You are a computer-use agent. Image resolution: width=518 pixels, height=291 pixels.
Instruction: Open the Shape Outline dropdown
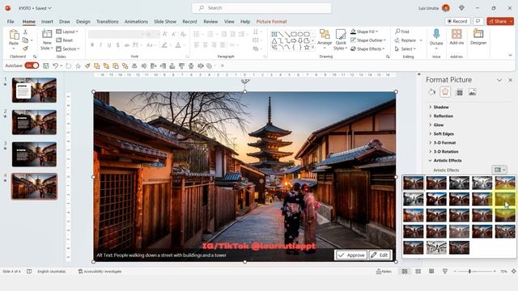click(368, 40)
